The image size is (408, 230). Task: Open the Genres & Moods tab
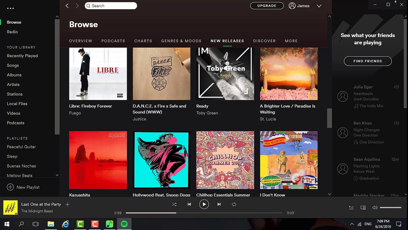pos(181,41)
